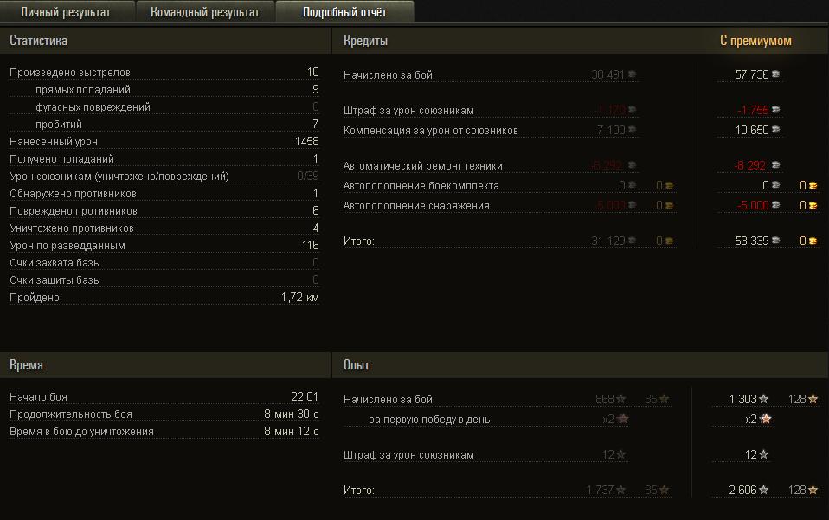Click the premium x2 first-win star icon
The image size is (829, 520).
point(765,419)
